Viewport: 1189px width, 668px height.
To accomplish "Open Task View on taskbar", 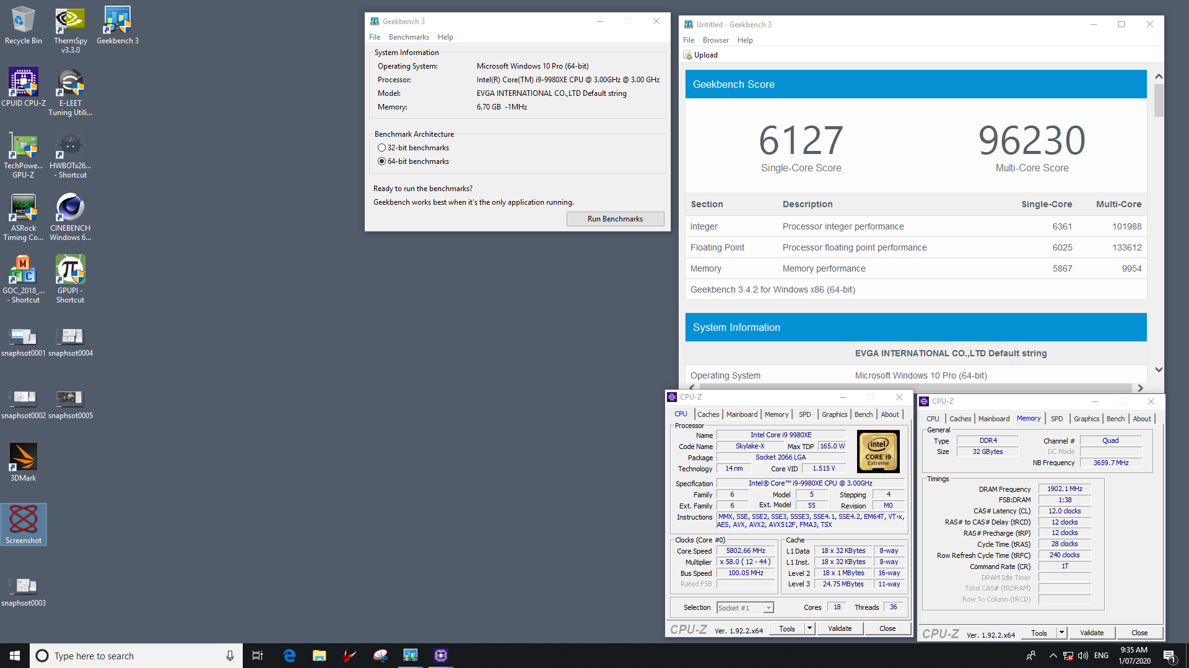I will pyautogui.click(x=258, y=656).
